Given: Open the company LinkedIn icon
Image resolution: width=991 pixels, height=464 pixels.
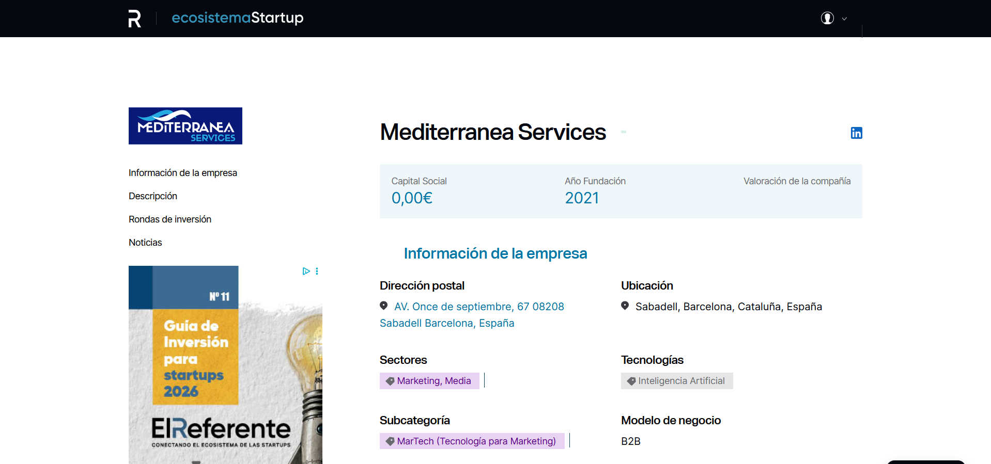Looking at the screenshot, I should [856, 133].
